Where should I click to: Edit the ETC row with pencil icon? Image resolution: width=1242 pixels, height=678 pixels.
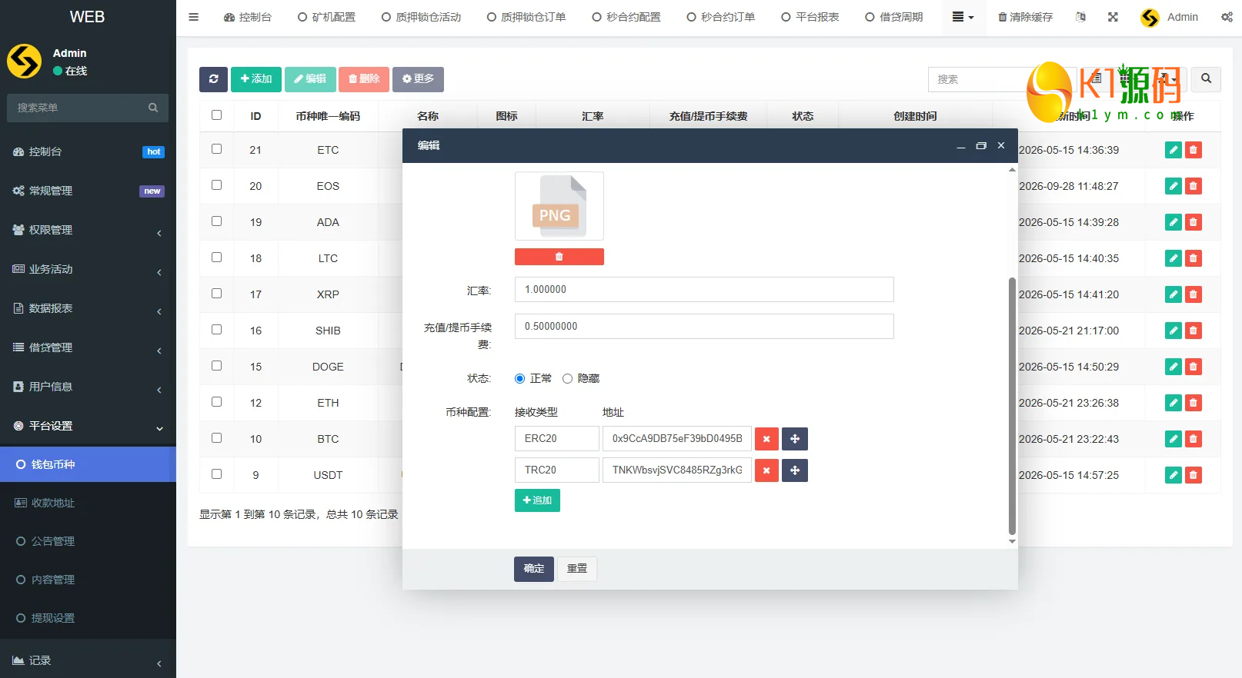pyautogui.click(x=1174, y=150)
